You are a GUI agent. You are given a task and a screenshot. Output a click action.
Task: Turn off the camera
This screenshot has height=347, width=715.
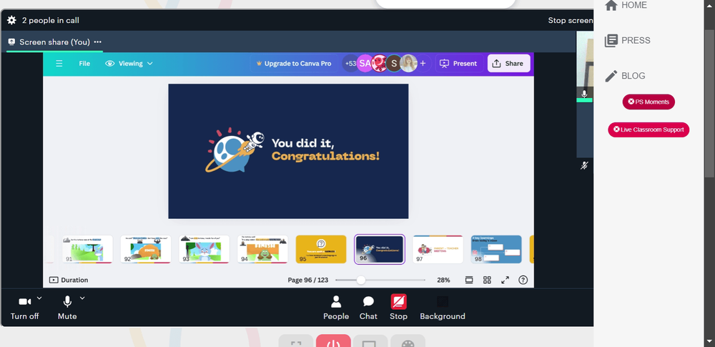pyautogui.click(x=24, y=308)
